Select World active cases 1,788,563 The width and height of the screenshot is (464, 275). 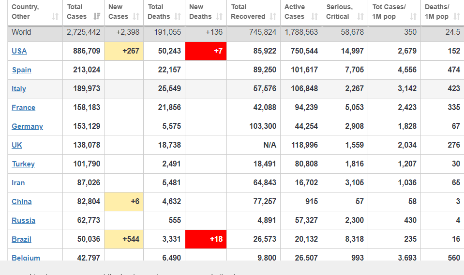(x=301, y=32)
